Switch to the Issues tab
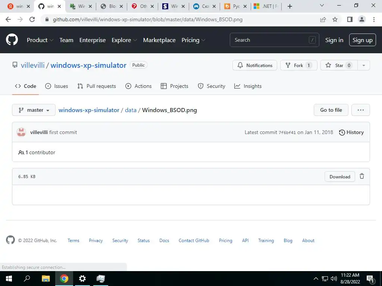This screenshot has width=382, height=286. coord(57,86)
